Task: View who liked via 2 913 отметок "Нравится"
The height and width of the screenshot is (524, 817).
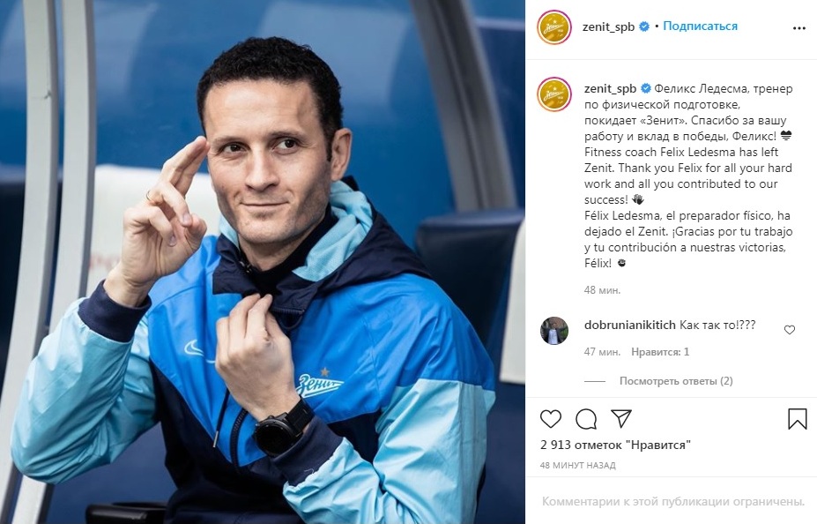Action: (x=615, y=445)
